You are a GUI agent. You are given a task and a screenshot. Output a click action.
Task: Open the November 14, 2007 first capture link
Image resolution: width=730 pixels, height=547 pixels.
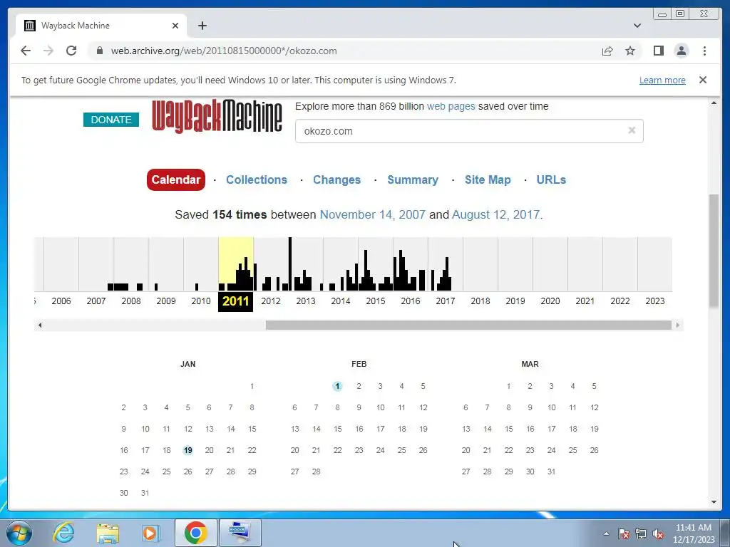click(x=372, y=214)
